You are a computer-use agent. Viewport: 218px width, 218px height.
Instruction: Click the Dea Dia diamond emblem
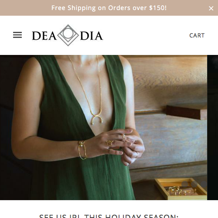click(68, 35)
